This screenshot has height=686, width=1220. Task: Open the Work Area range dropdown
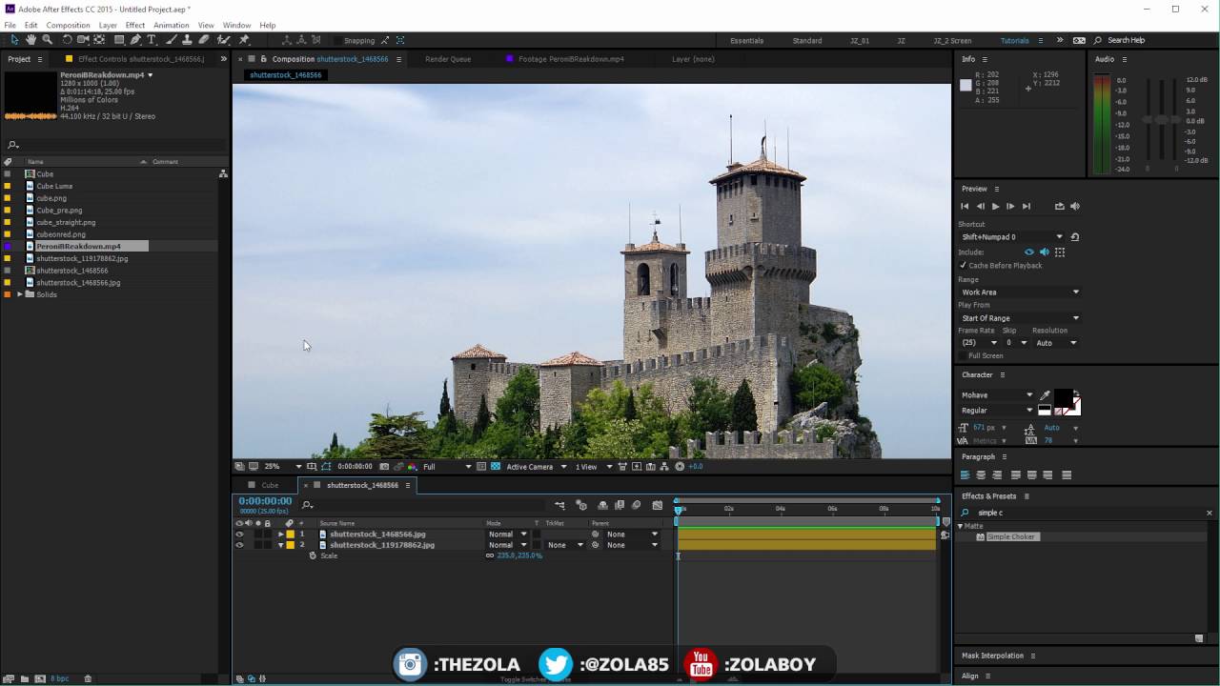coord(1020,293)
